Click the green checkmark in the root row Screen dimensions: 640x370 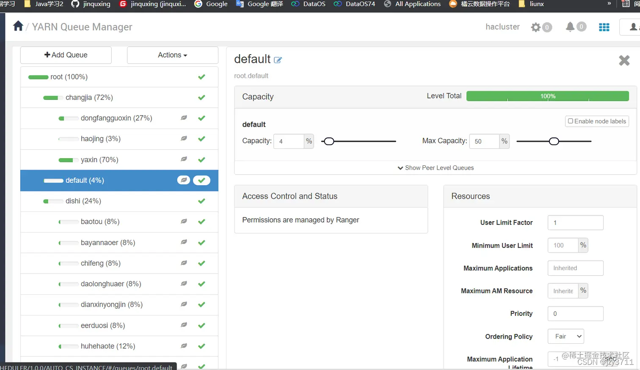coord(201,77)
